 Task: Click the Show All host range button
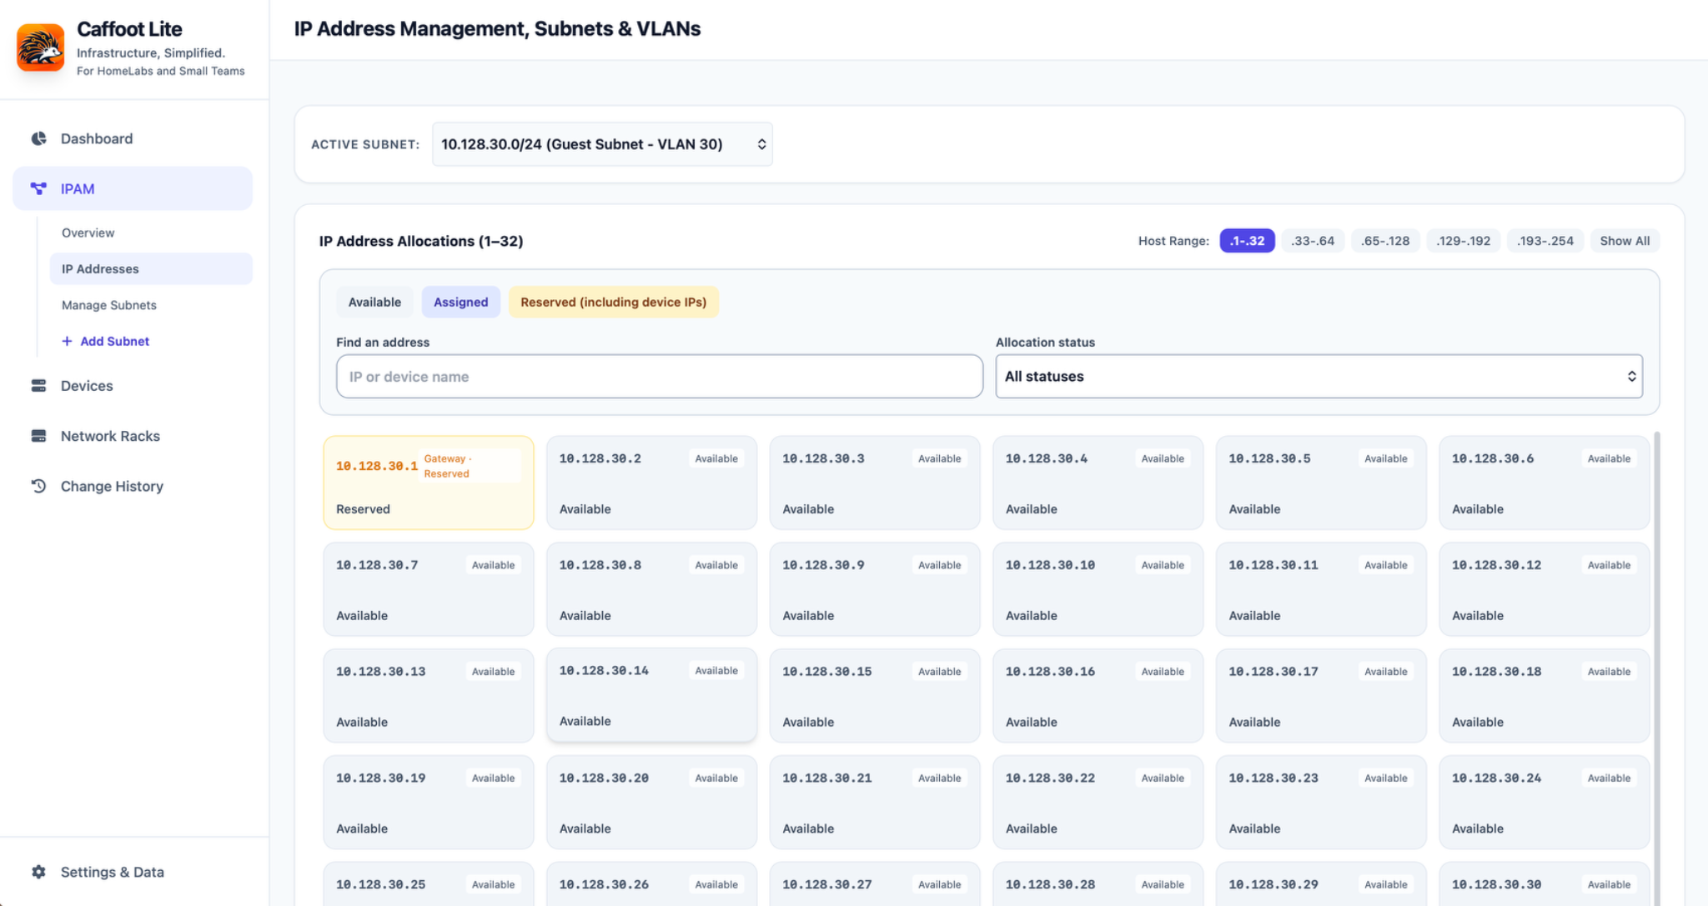(x=1625, y=241)
